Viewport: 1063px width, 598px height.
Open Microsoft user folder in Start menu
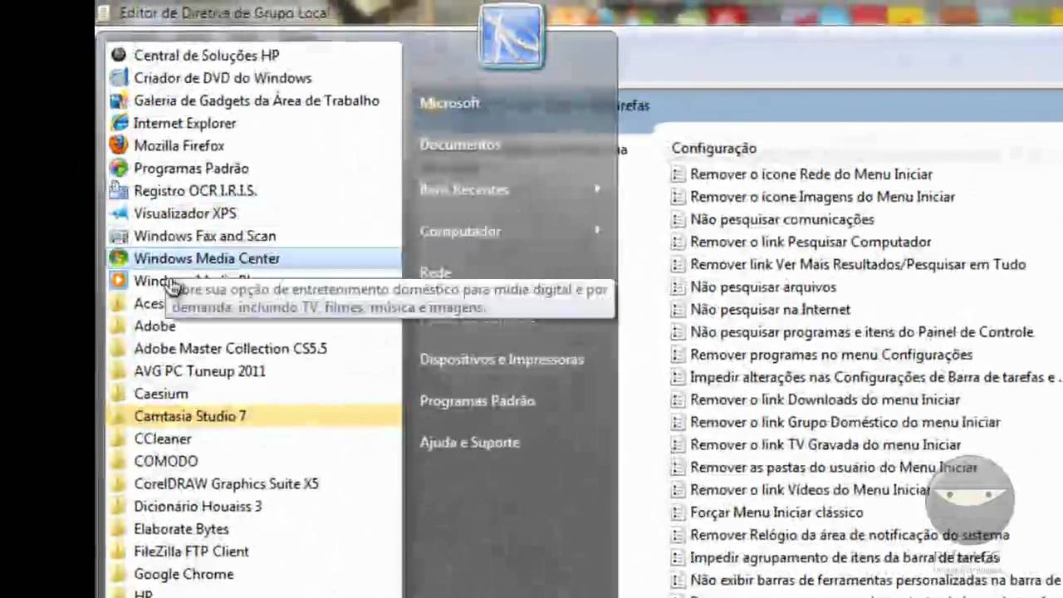tap(449, 103)
